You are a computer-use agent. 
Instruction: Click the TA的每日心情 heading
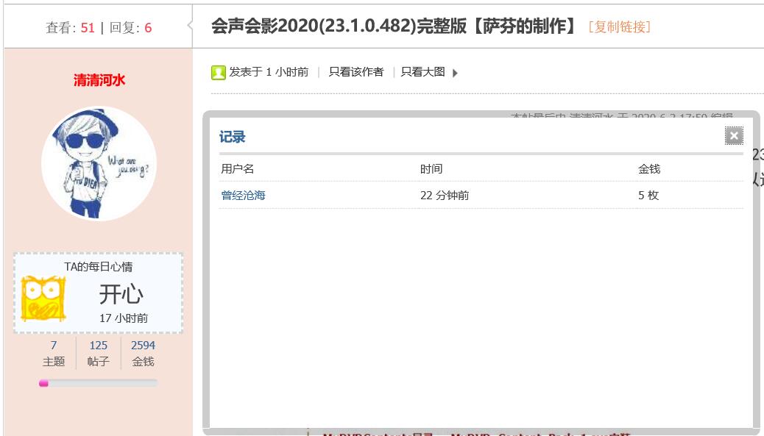pyautogui.click(x=99, y=267)
